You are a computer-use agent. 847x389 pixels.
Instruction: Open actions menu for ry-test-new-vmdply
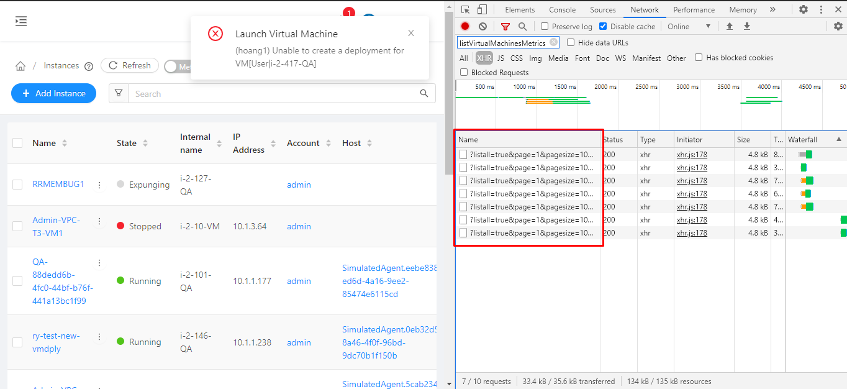point(99,337)
